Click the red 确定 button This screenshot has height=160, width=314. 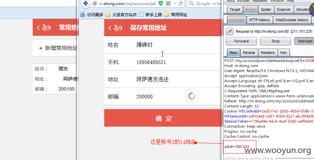(x=163, y=118)
